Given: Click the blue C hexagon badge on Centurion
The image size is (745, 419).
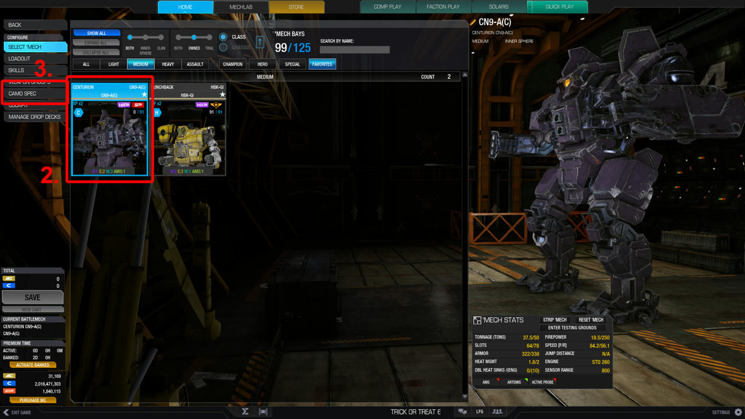Looking at the screenshot, I should [79, 112].
